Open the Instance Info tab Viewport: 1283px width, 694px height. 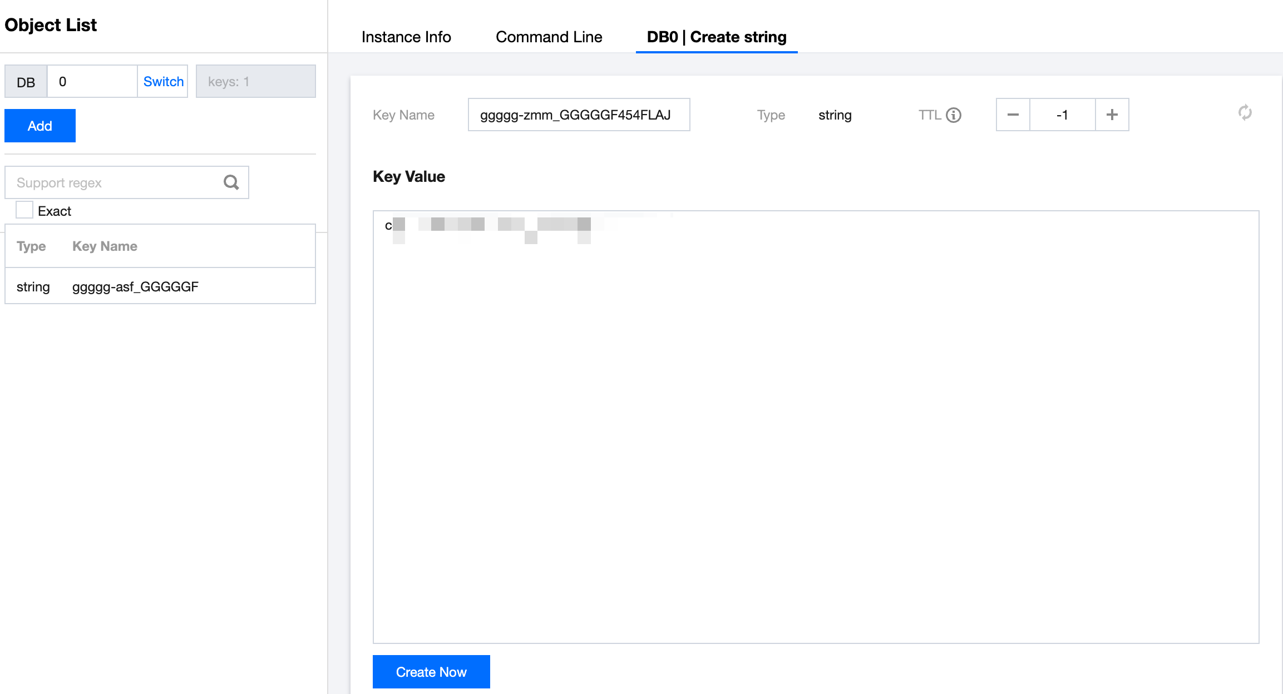pos(406,37)
